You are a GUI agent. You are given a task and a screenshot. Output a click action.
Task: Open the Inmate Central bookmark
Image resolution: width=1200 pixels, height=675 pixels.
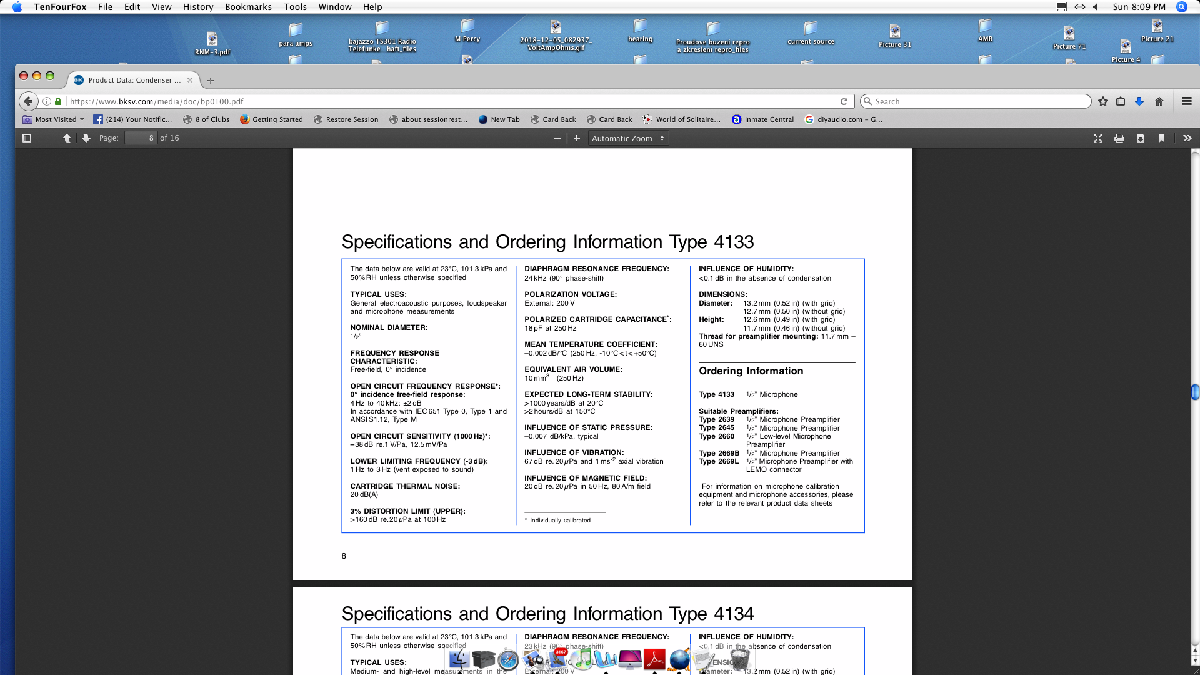click(x=762, y=119)
